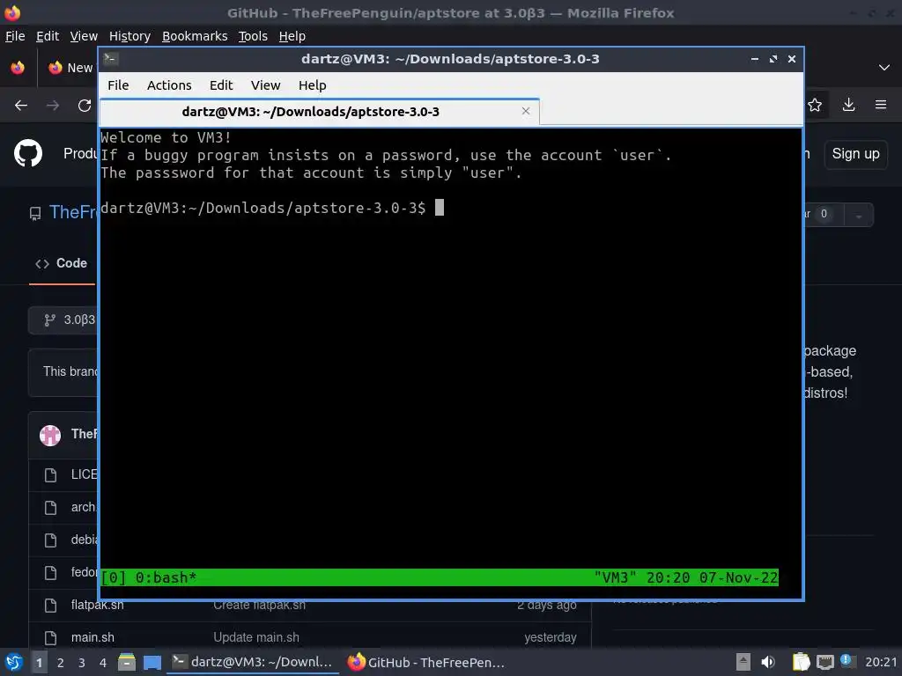The height and width of the screenshot is (676, 902).
Task: Open the Firefox Help menu
Action: 292,36
